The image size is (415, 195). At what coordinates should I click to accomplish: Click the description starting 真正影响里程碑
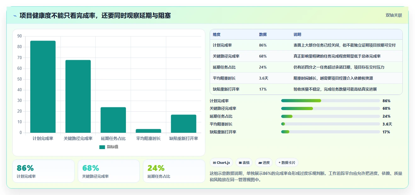click(x=337, y=56)
